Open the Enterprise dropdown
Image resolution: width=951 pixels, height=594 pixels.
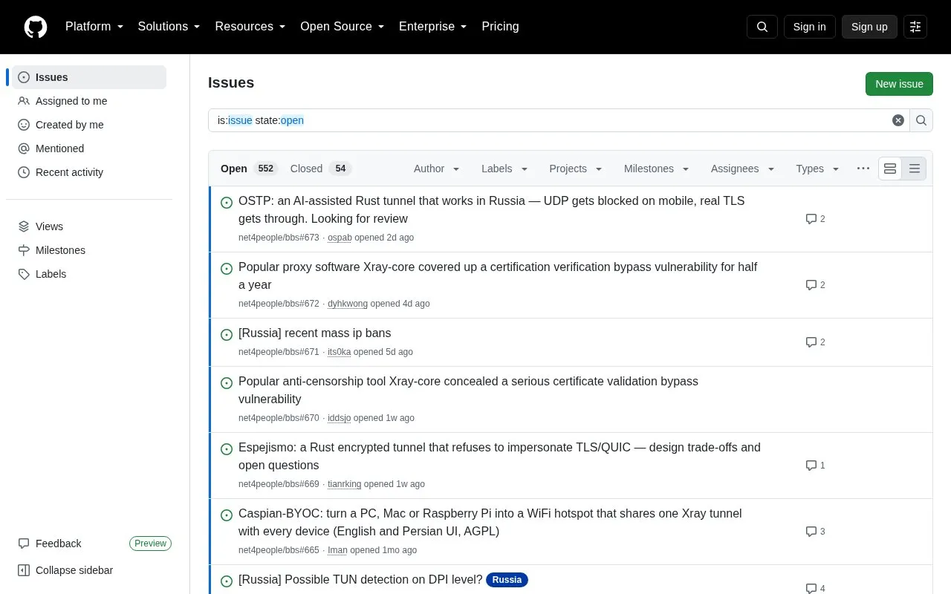[433, 27]
